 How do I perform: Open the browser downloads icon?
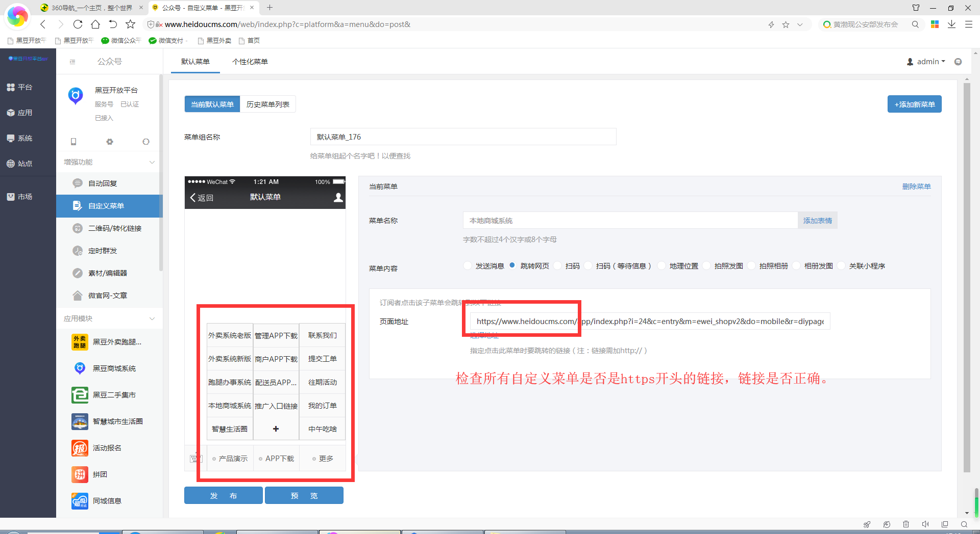click(x=951, y=24)
